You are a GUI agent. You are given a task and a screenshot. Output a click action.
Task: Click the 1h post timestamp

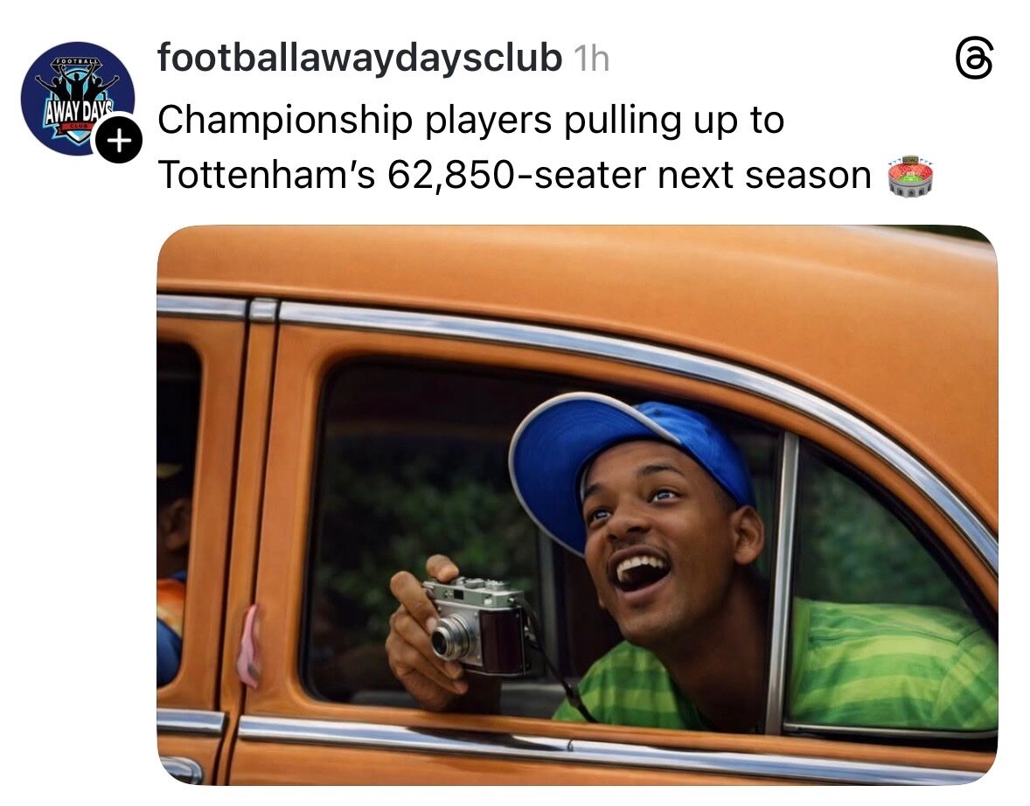tap(591, 59)
